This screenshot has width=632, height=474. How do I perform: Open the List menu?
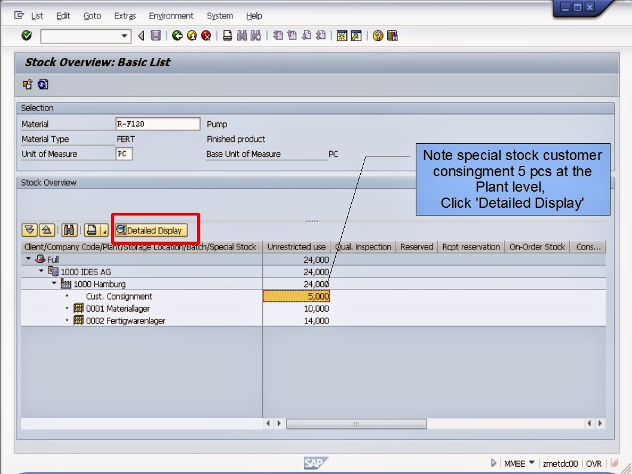click(36, 16)
